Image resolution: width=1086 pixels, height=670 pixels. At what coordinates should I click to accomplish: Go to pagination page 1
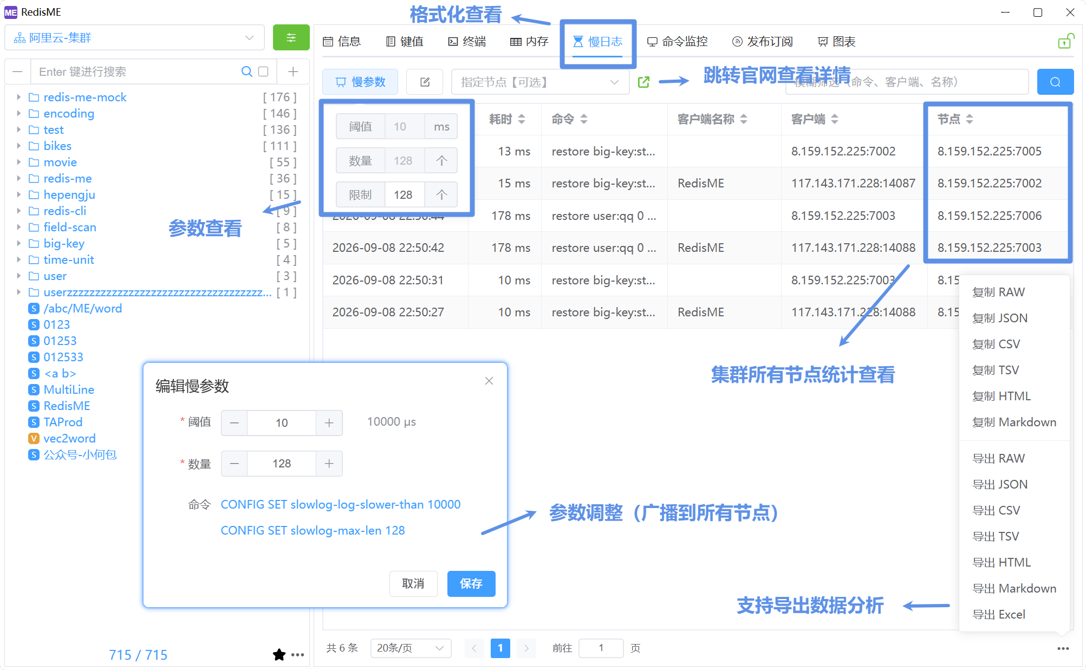pyautogui.click(x=500, y=648)
